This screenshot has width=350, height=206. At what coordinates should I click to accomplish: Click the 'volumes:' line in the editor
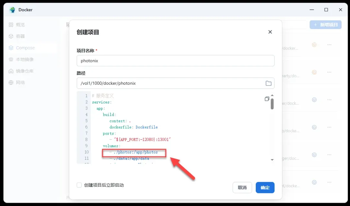click(x=111, y=146)
